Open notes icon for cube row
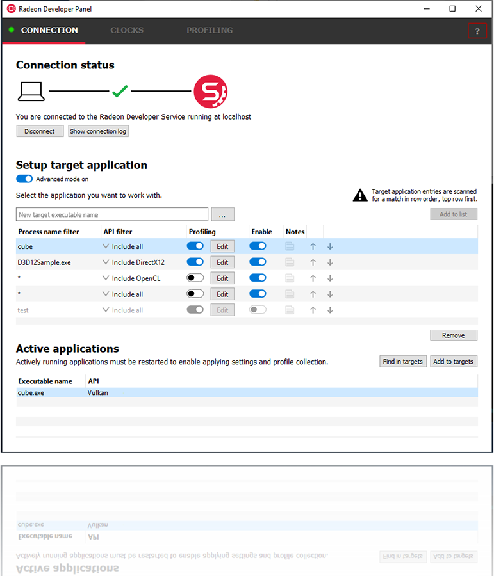This screenshot has height=576, width=494. click(290, 246)
